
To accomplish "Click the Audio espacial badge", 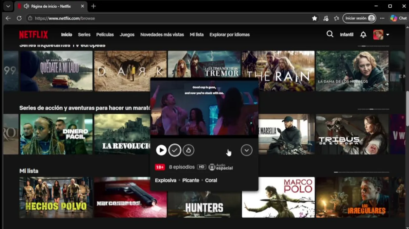I will click(x=221, y=167).
